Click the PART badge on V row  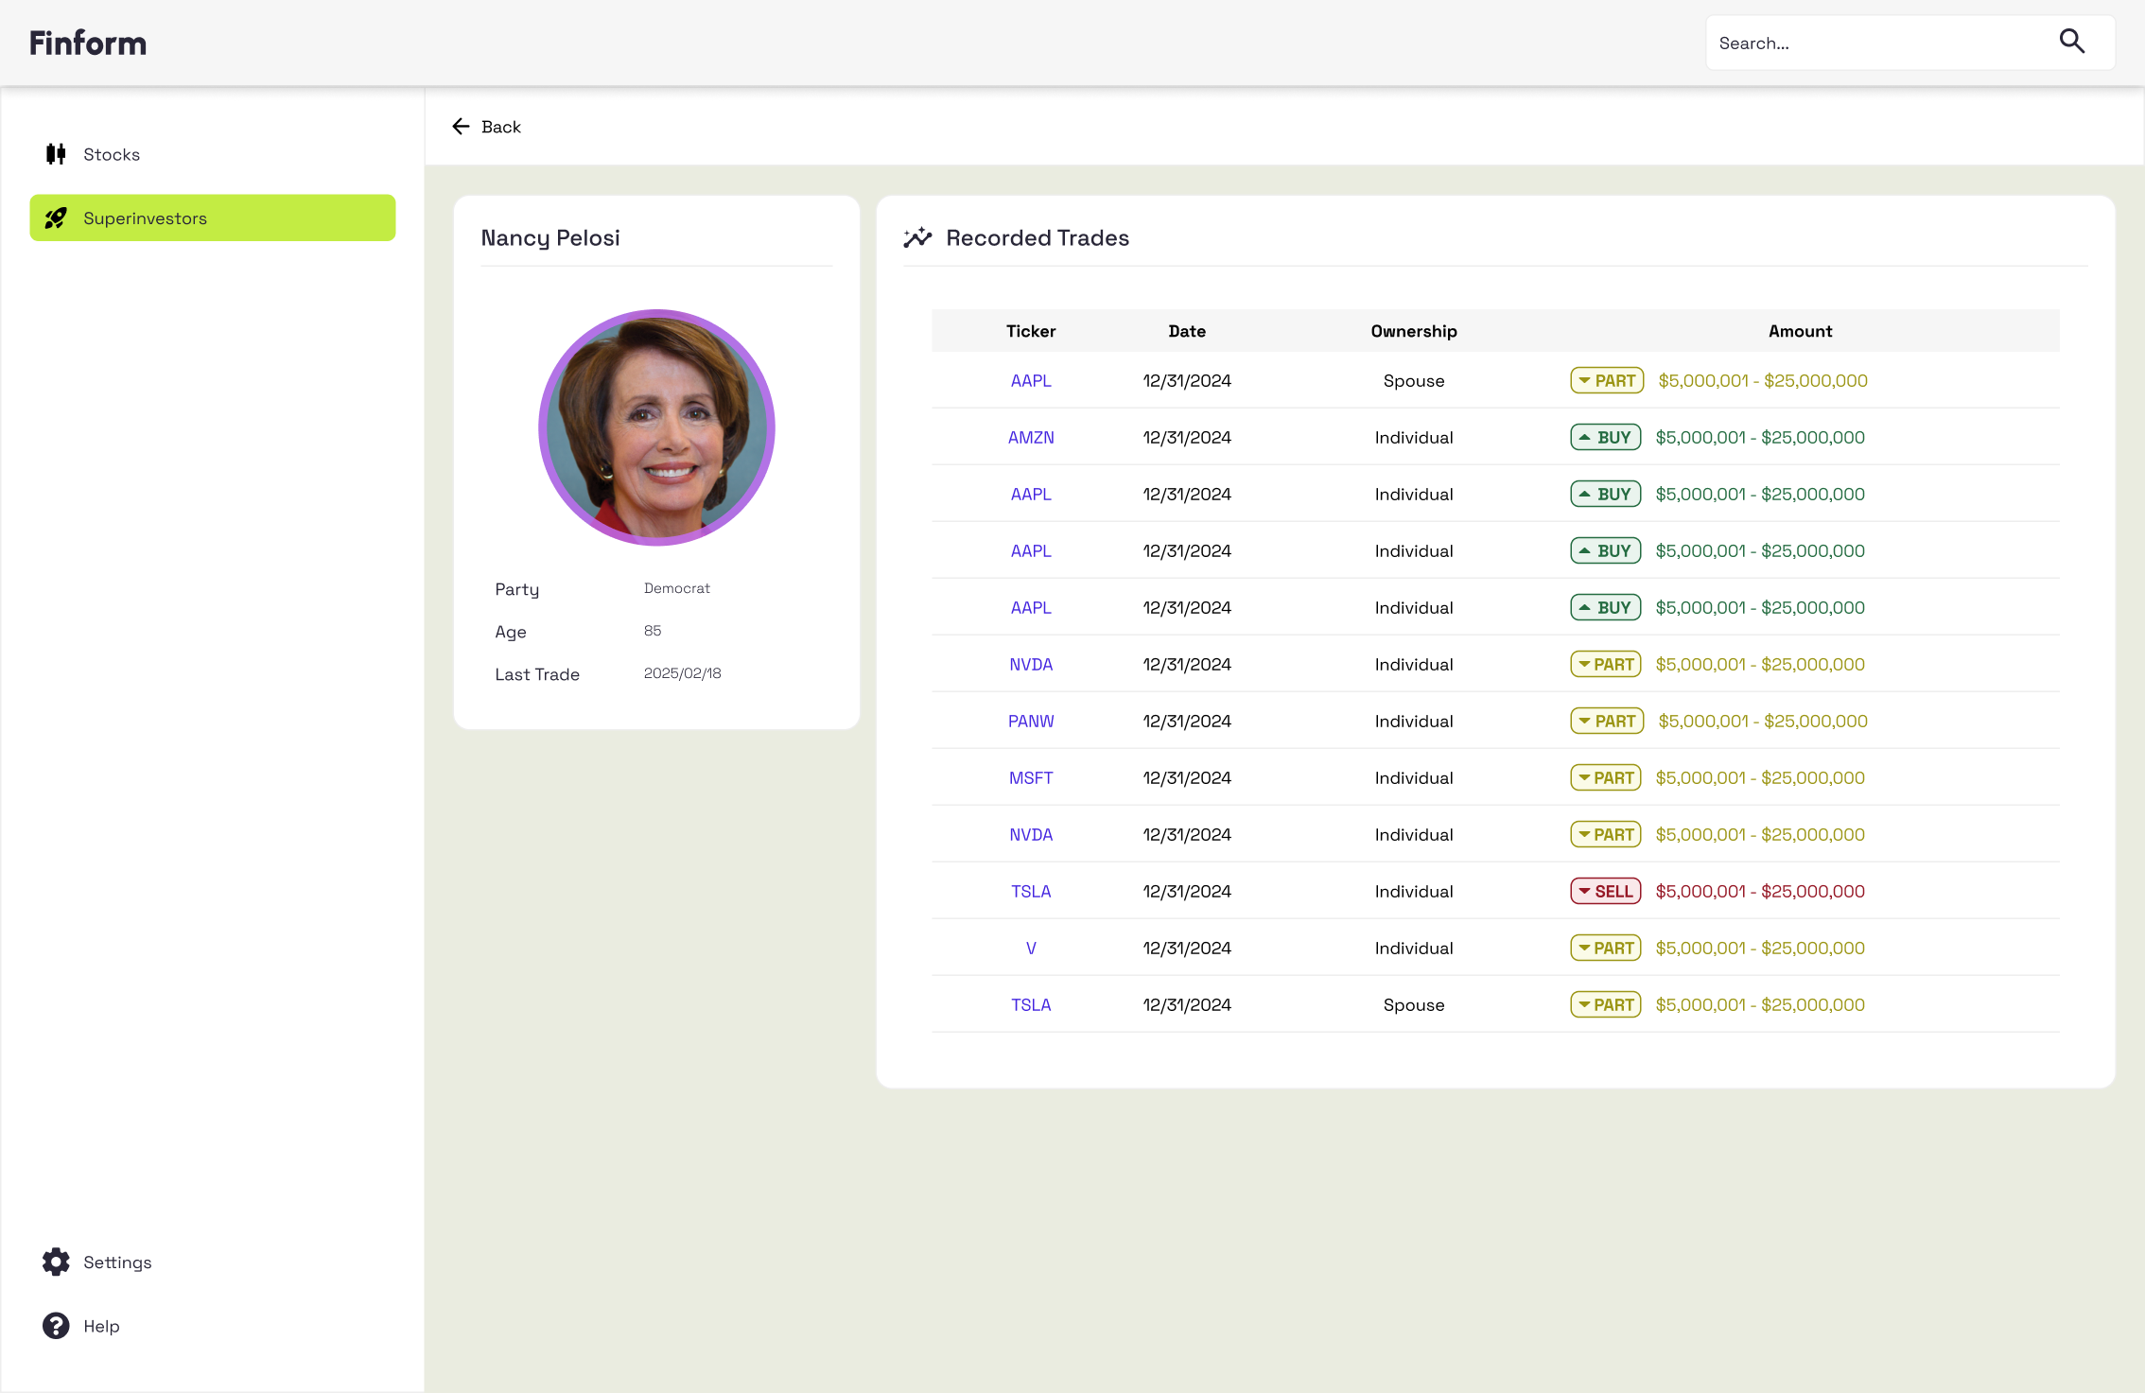tap(1606, 949)
